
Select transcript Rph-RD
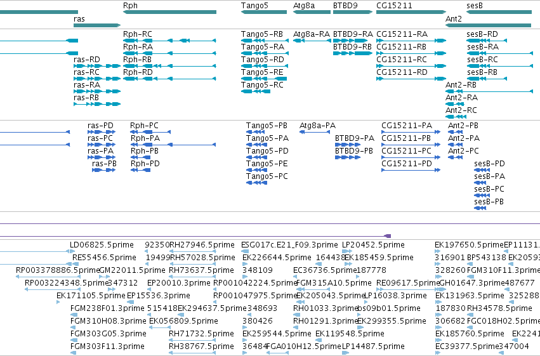[x=138, y=72]
